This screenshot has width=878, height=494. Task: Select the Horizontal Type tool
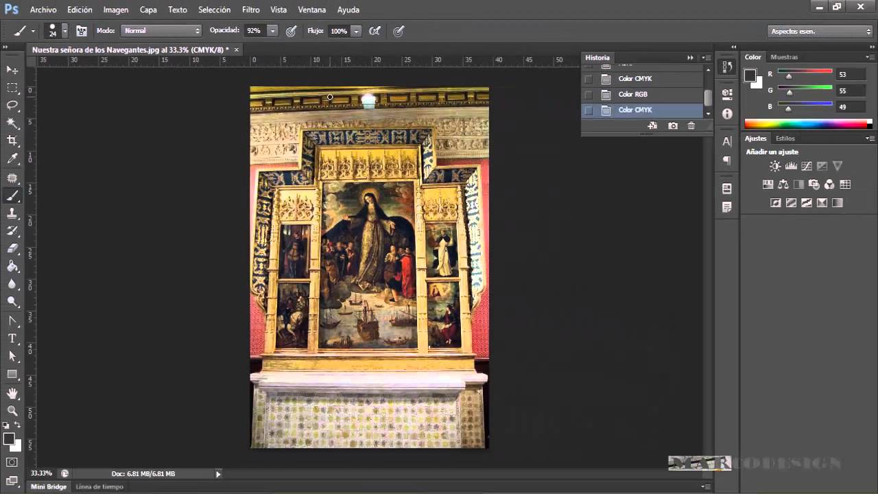pos(12,338)
